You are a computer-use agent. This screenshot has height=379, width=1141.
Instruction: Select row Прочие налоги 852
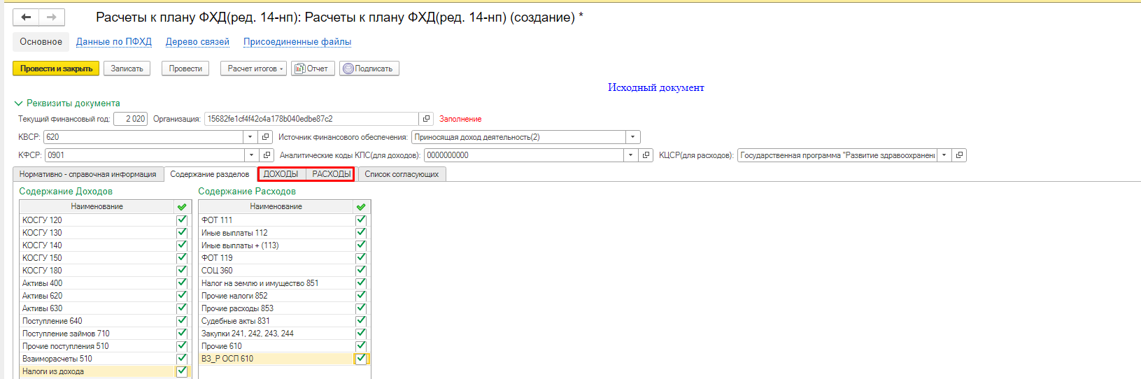tap(284, 295)
